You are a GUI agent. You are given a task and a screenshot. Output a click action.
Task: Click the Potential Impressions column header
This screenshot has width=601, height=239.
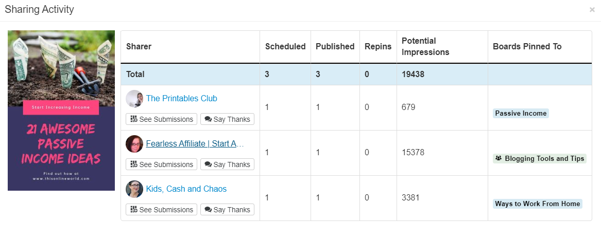[425, 47]
